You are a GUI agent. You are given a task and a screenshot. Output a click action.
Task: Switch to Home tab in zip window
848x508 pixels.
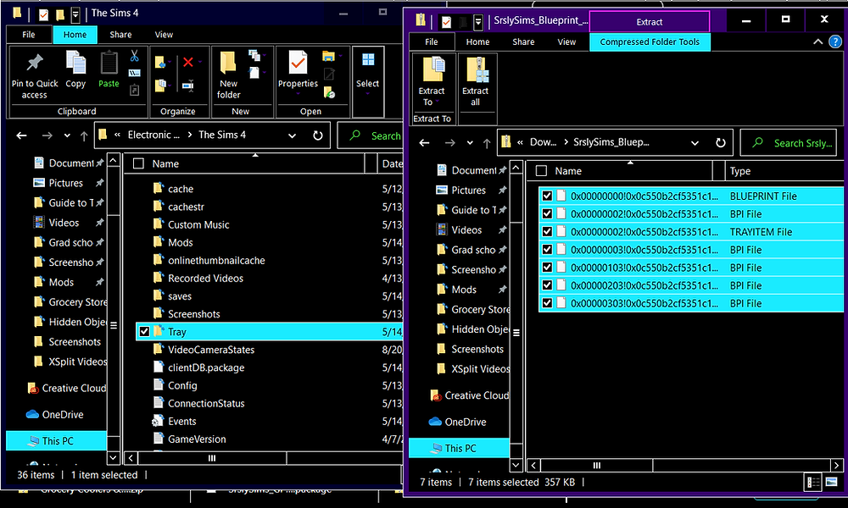477,41
